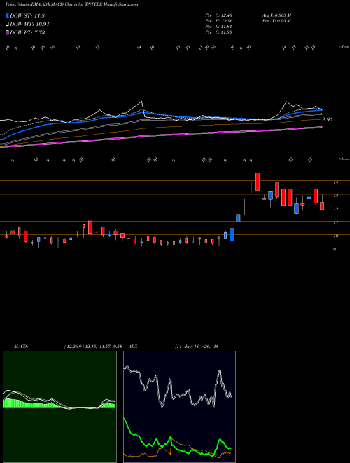Click the 'Pre O: 12.40' value
Viewport: 350px width, 463px height.
[219, 15]
